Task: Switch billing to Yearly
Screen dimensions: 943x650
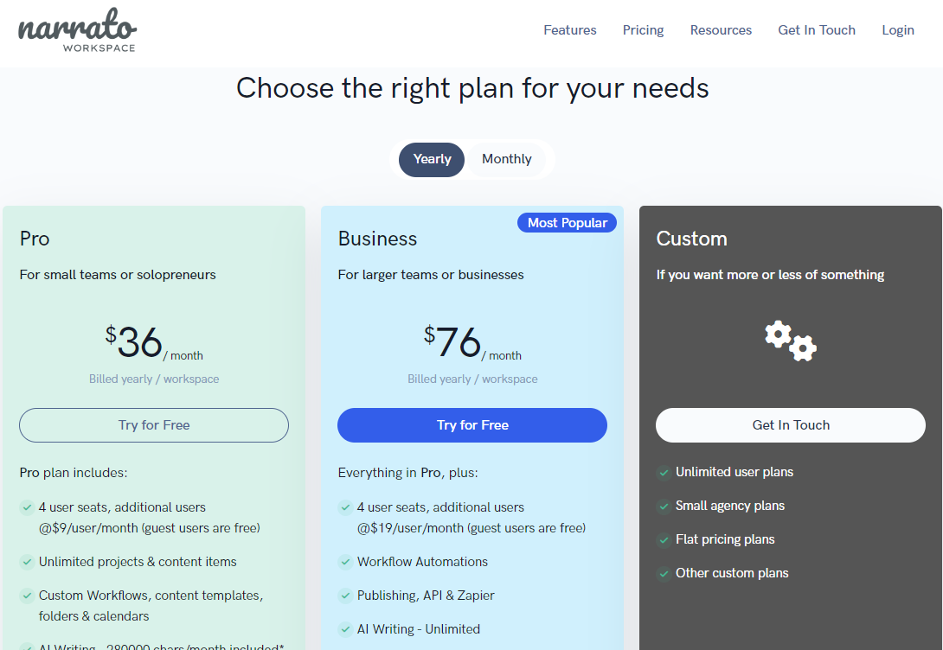Action: [432, 159]
